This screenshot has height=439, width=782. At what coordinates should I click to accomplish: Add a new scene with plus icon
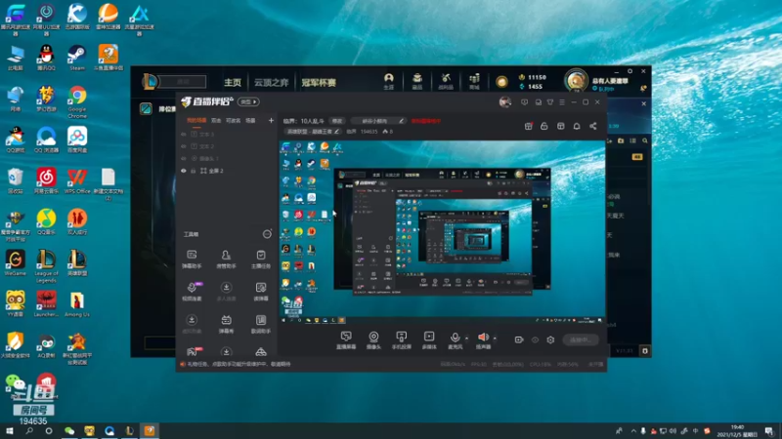pyautogui.click(x=271, y=120)
